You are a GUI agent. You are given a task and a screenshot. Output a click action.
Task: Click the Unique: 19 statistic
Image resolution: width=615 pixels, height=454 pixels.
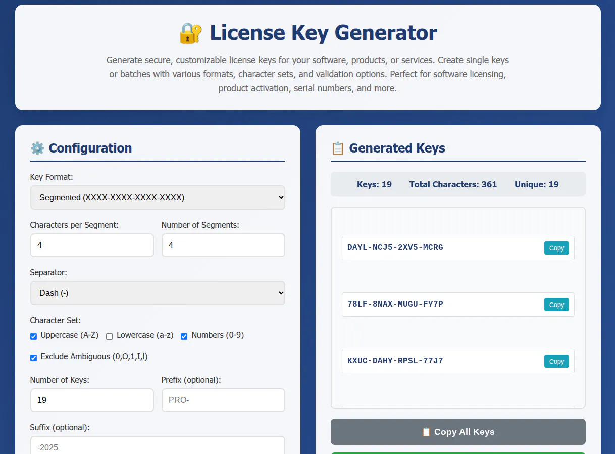pos(537,184)
